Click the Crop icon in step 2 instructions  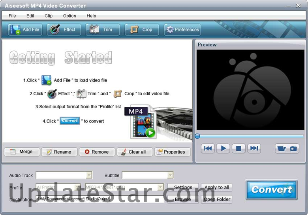(118, 94)
